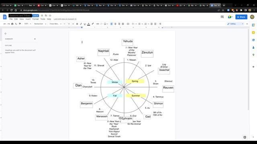This screenshot has height=144, width=257.
Task: Open the Google Calendar side panel
Action: pyautogui.click(x=253, y=25)
